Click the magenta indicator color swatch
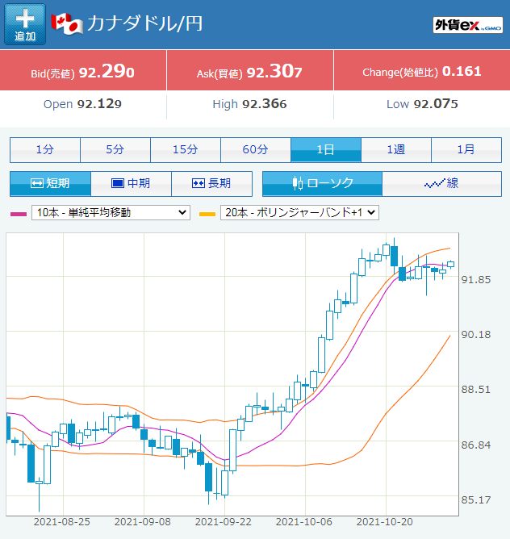Viewport: 510px width, 539px height. pos(19,214)
